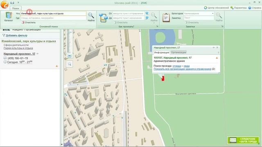Click Измайловский, парк культуры и отдыха heading
Image resolution: width=262 pixels, height=147 pixels.
coord(29,41)
